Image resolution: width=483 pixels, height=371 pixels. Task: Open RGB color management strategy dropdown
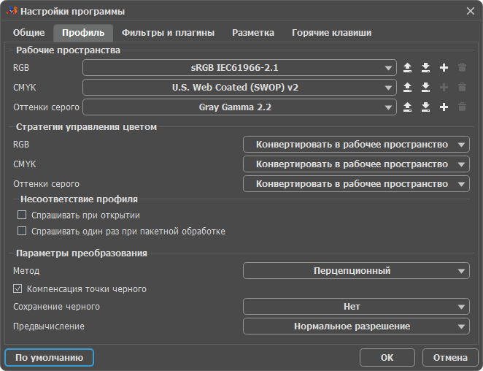(356, 145)
